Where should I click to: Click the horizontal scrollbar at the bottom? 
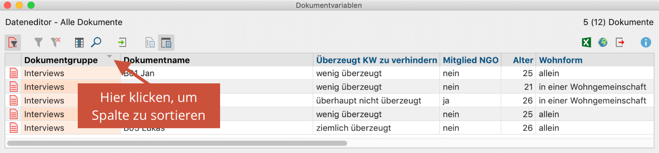pyautogui.click(x=177, y=143)
